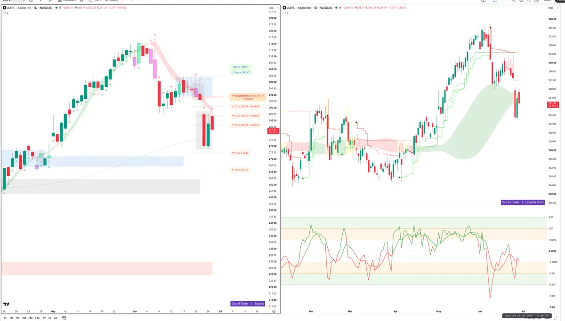Click the 'Ocs Ai Trader | Signals' badge

click(248, 304)
